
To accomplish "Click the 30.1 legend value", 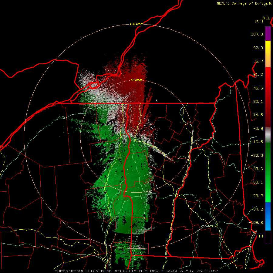I will click(258, 102).
